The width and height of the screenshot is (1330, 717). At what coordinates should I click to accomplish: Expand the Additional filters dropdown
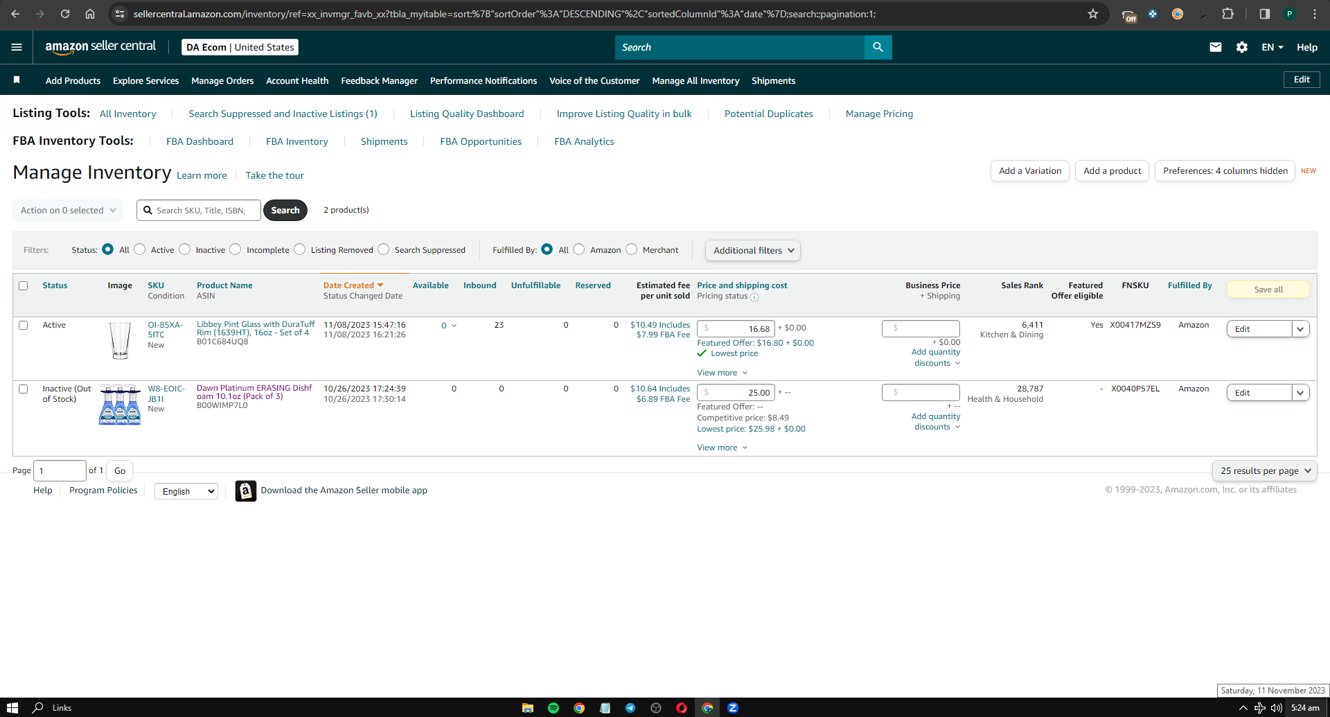pos(753,250)
